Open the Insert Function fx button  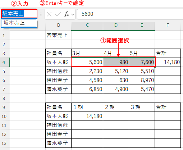click(67, 14)
